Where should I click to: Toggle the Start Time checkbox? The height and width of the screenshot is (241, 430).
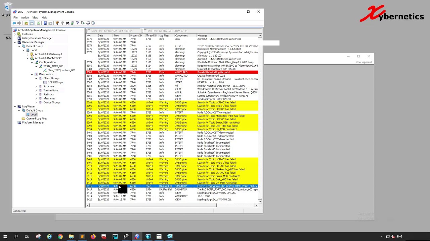pos(89,31)
